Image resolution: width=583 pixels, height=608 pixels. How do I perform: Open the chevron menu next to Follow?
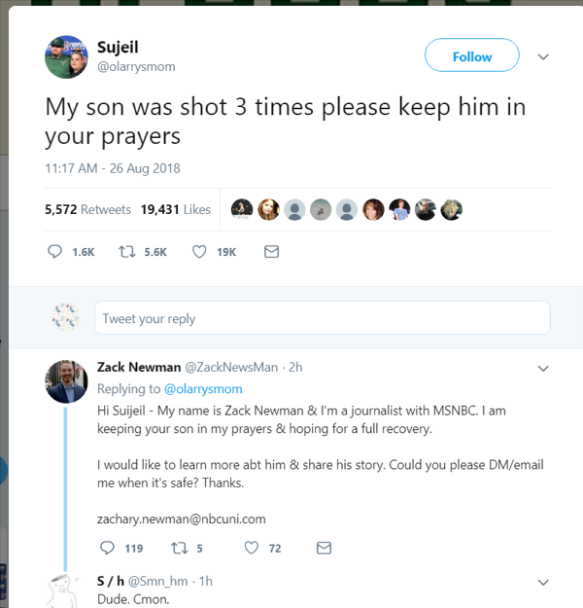pyautogui.click(x=543, y=57)
